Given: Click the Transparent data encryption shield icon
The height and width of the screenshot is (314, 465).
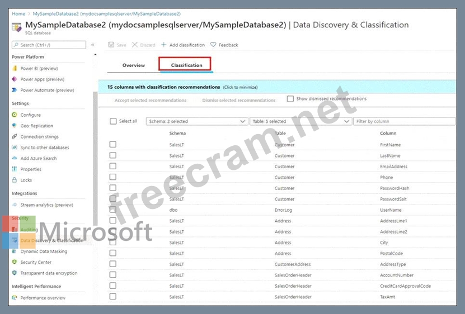Looking at the screenshot, I should pyautogui.click(x=14, y=273).
